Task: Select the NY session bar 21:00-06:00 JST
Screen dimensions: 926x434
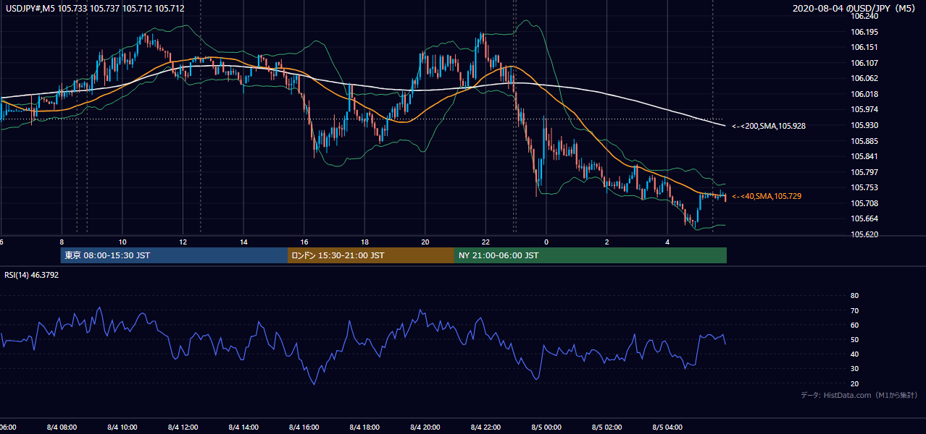Action: (x=590, y=255)
